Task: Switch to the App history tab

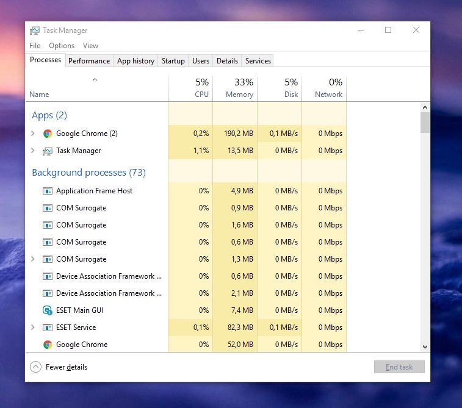Action: pos(135,61)
